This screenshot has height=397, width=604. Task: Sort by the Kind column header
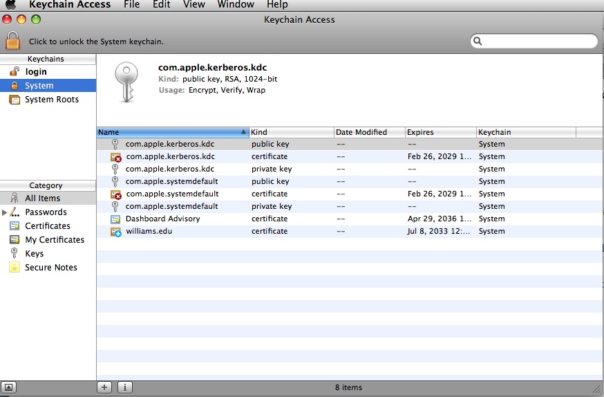(292, 132)
